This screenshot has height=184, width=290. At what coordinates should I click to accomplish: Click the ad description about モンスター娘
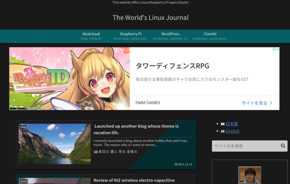pyautogui.click(x=192, y=79)
